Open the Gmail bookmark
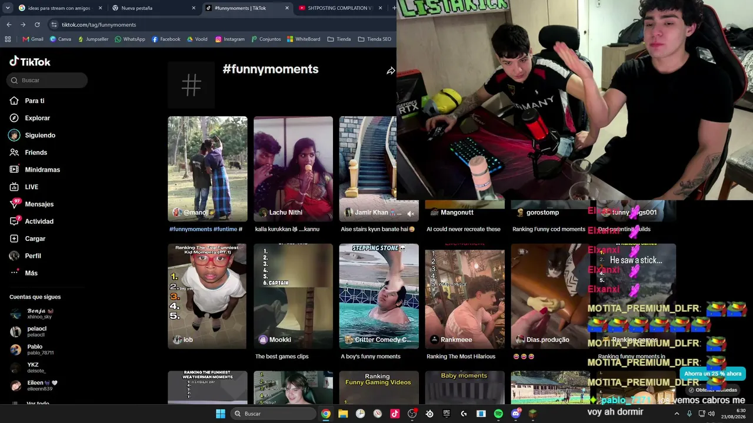753x423 pixels. click(33, 39)
